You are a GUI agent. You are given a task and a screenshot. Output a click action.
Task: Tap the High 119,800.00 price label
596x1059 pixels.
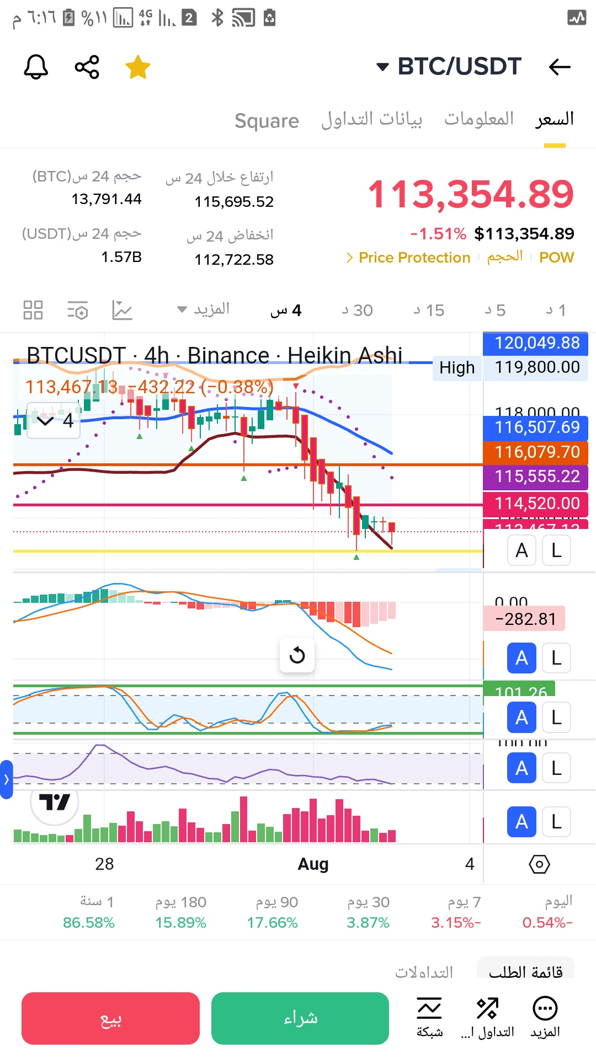(510, 367)
